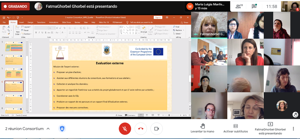Click Reset in the Slides group
300x139 pixels.
(25, 30)
